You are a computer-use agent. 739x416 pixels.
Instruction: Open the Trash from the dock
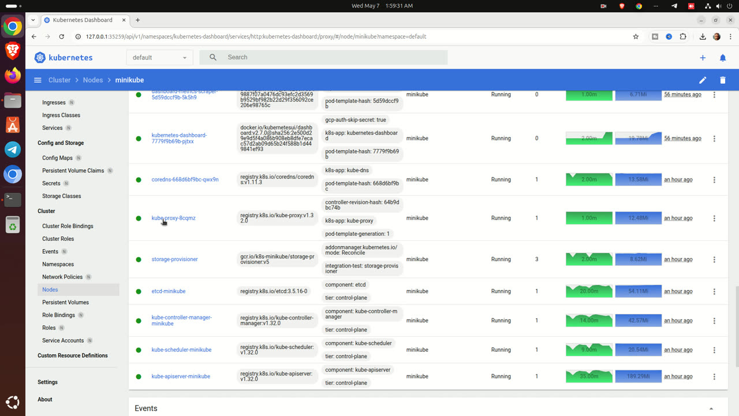point(13,225)
